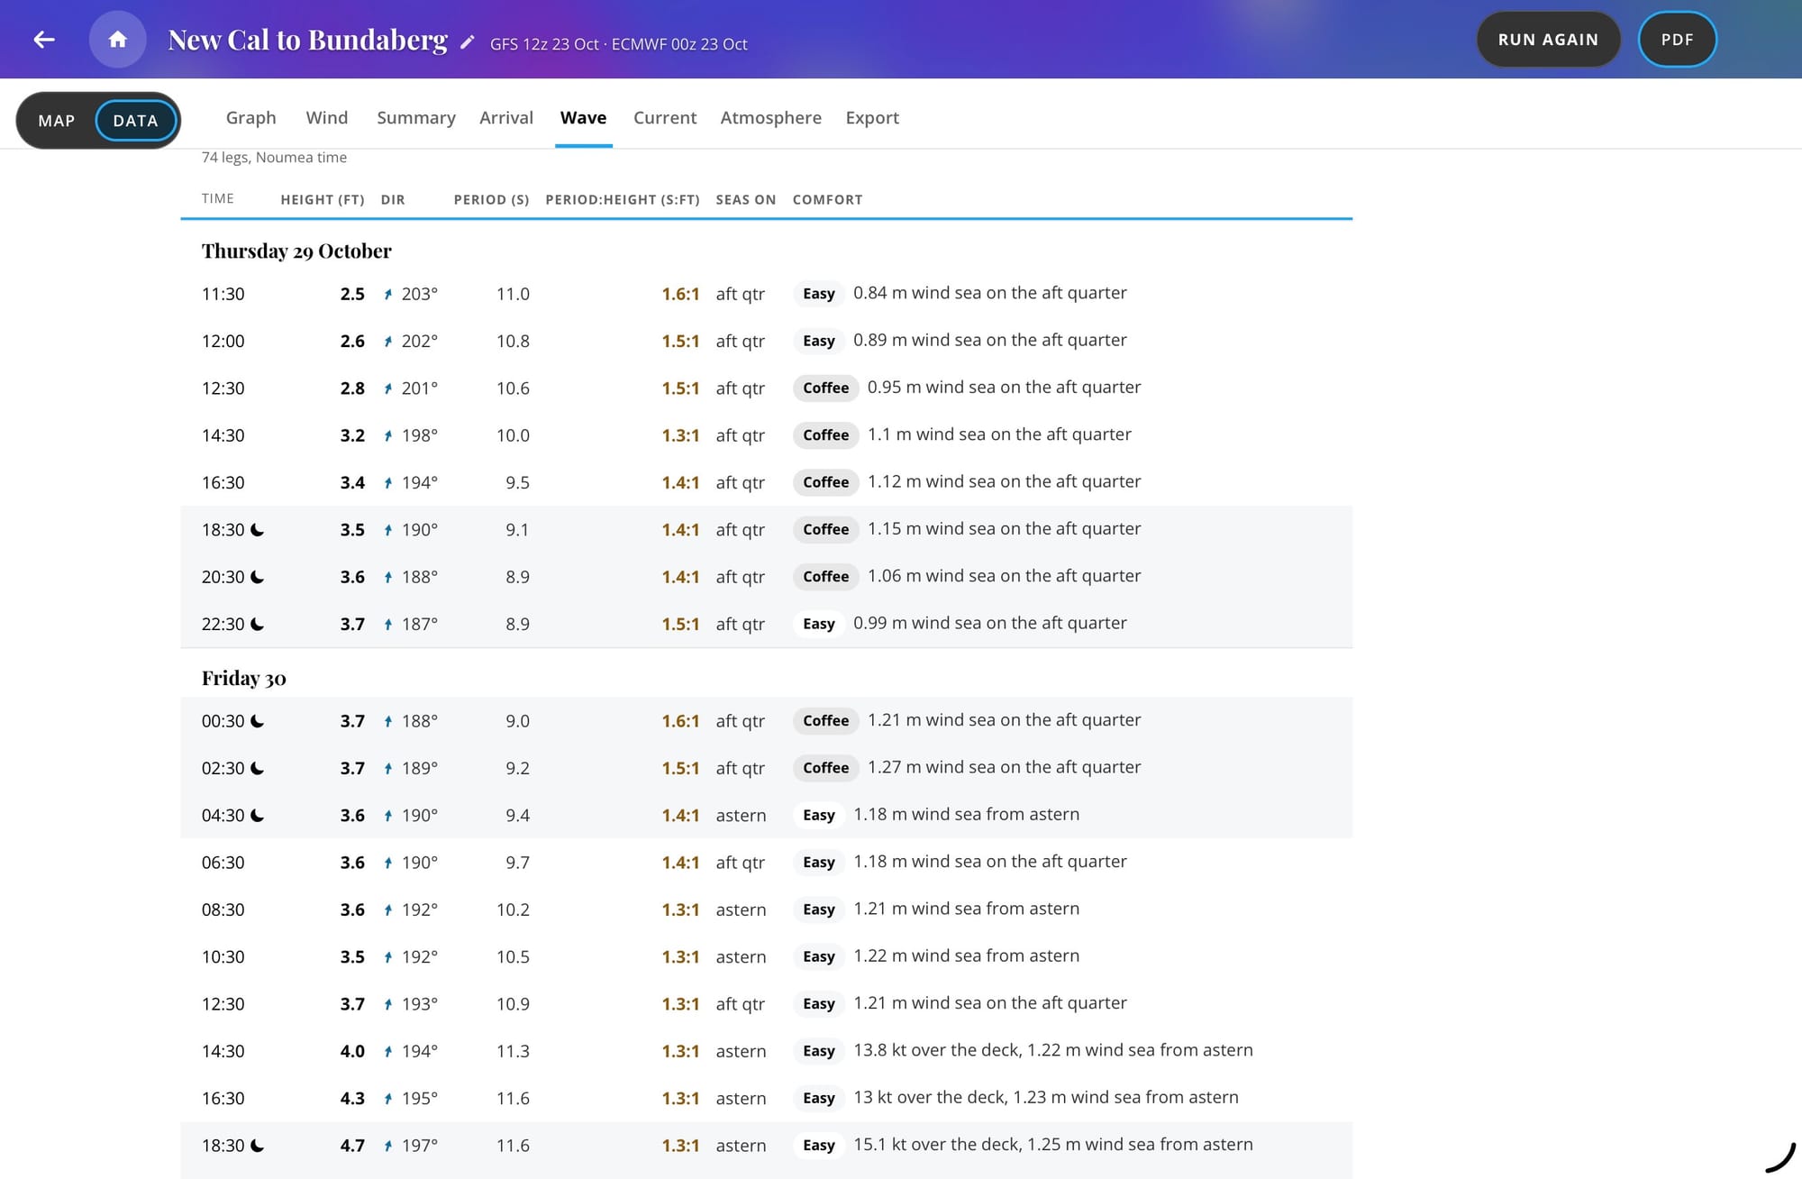Screen dimensions: 1802x1179
Task: Open the Current tab
Action: (x=665, y=117)
